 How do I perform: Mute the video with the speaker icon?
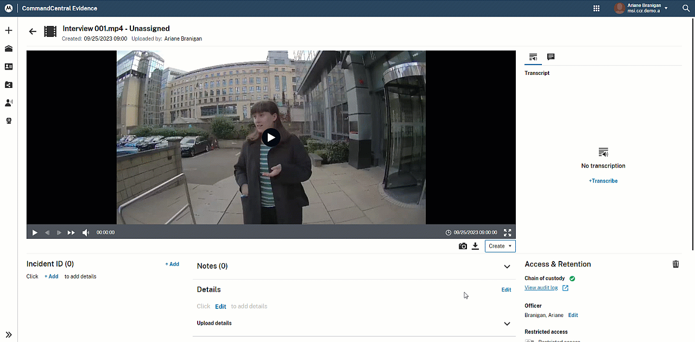click(x=86, y=232)
